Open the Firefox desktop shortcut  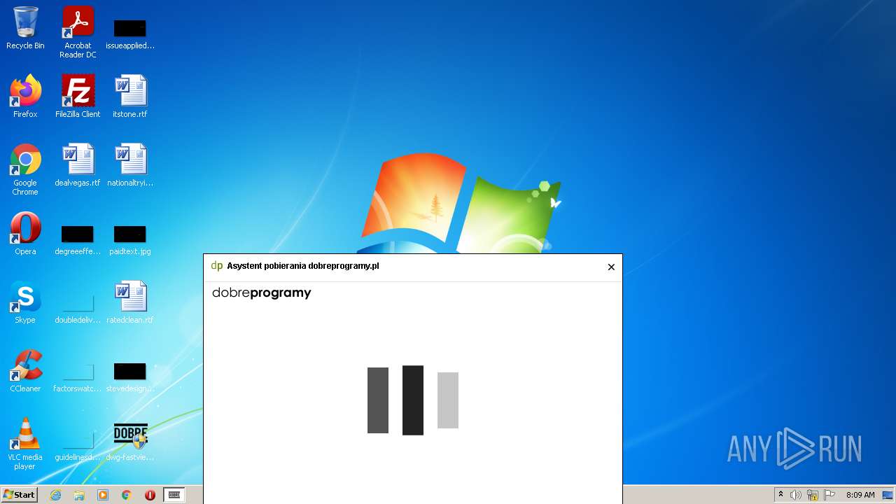pos(25,97)
